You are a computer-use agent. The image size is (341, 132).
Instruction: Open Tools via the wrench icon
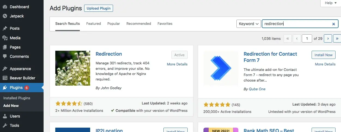pyautogui.click(x=5, y=125)
